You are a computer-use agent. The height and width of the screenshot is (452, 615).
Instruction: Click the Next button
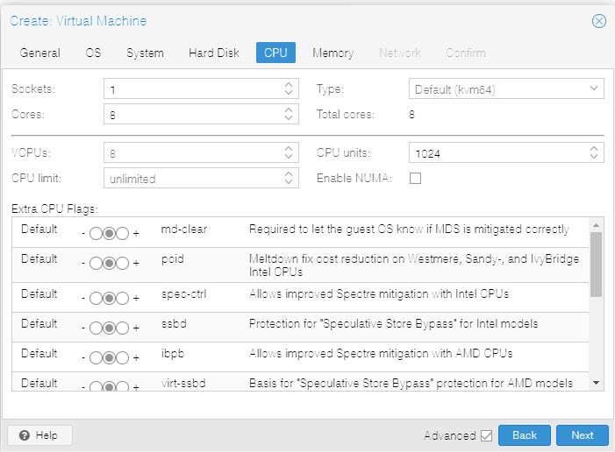tap(582, 435)
